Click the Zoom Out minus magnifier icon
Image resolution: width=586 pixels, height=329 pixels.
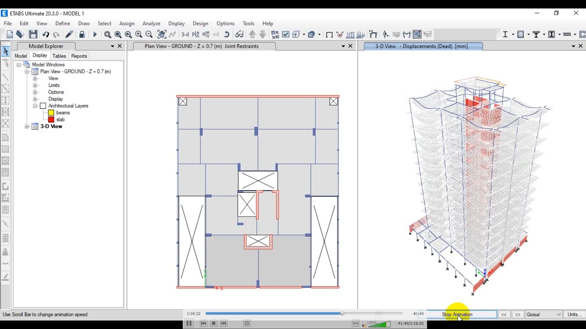click(x=149, y=34)
